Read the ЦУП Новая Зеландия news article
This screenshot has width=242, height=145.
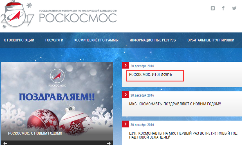[x=183, y=135]
